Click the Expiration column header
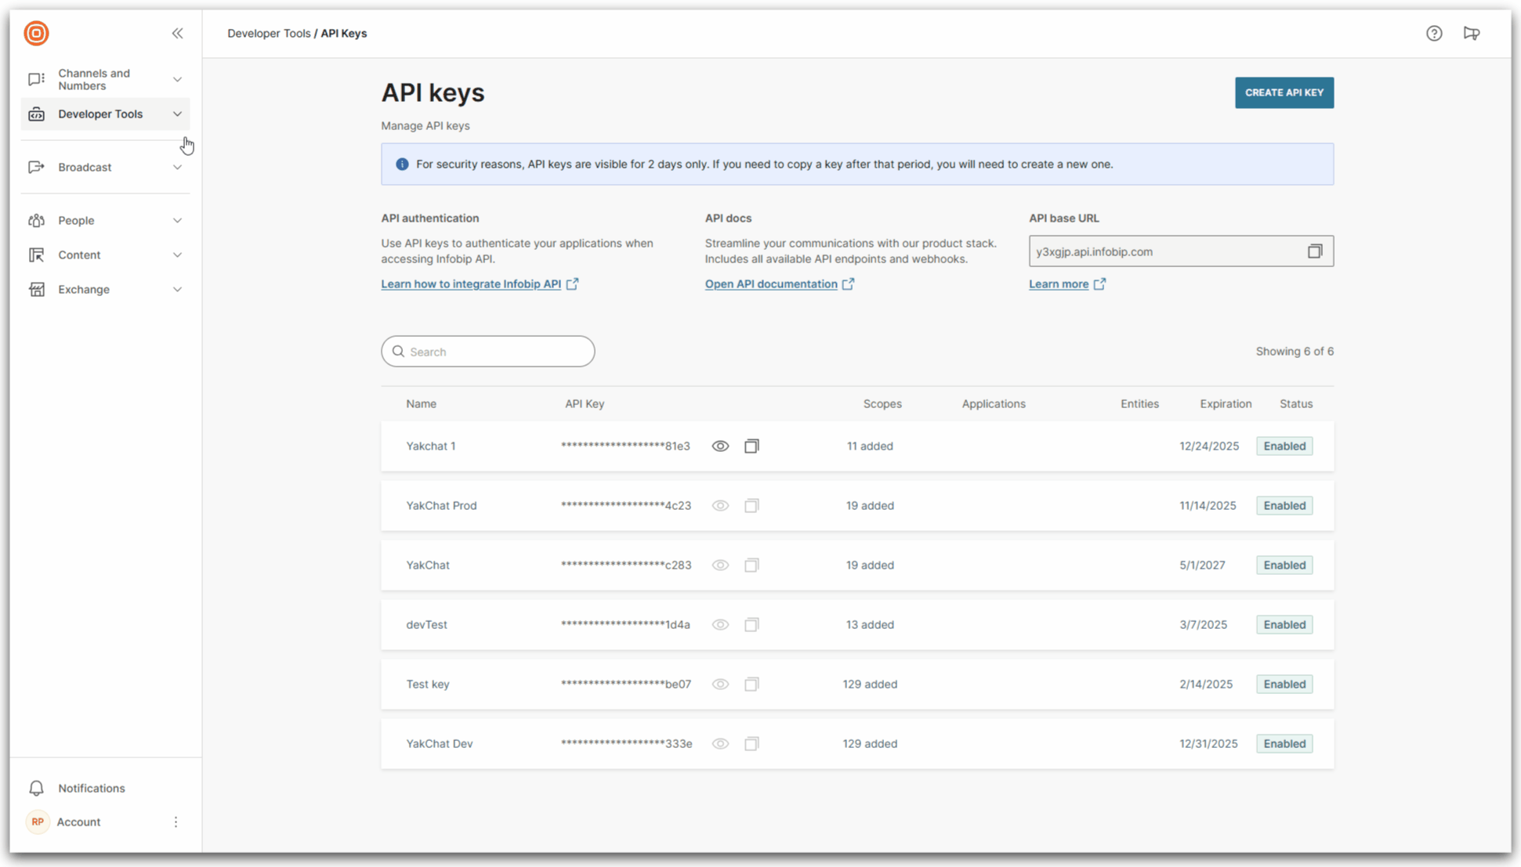Screen dimensions: 1521x867 1226,403
